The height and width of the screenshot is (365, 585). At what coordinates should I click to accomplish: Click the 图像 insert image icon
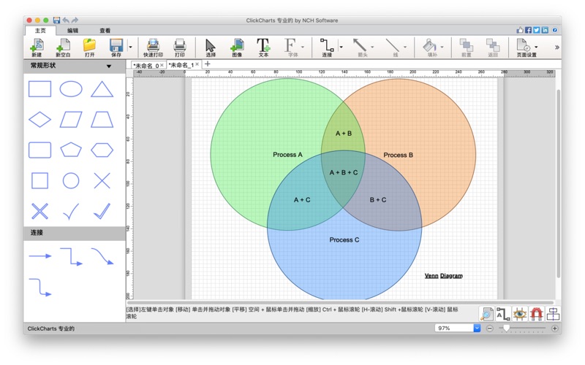(x=237, y=46)
